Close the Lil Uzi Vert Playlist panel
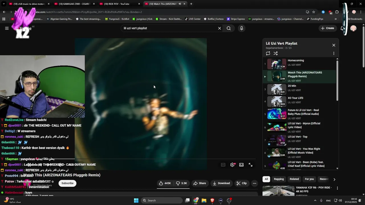The width and height of the screenshot is (365, 205). tap(334, 45)
